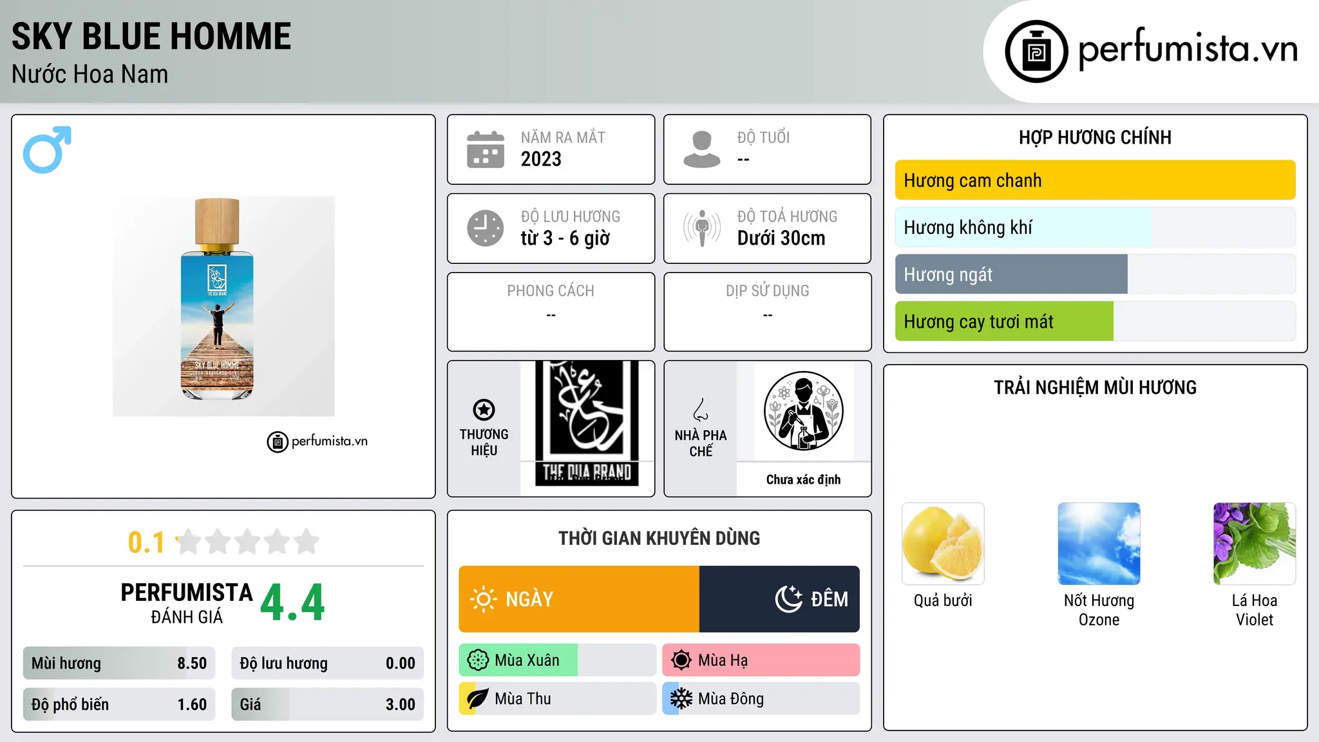Click the blue male gender symbol
Viewport: 1319px width, 742px height.
[47, 149]
